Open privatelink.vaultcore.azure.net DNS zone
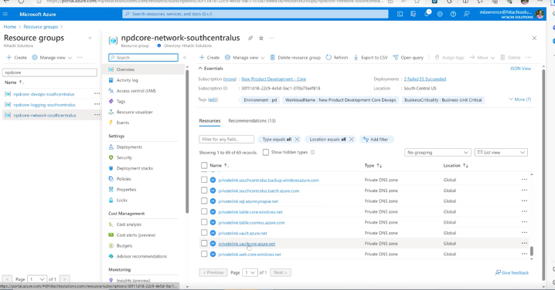Image resolution: width=555 pixels, height=290 pixels. [247, 244]
